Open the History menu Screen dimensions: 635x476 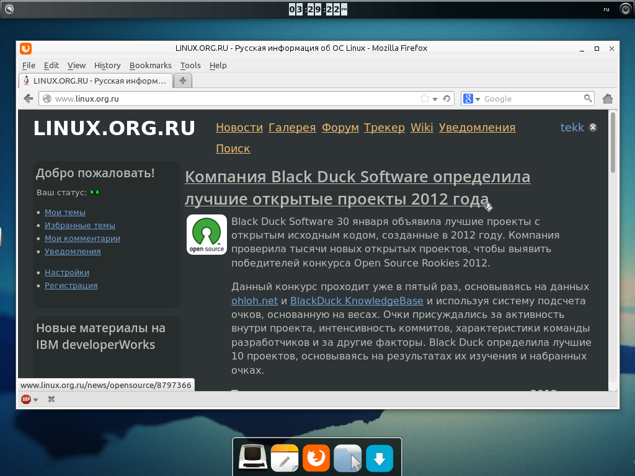point(107,65)
